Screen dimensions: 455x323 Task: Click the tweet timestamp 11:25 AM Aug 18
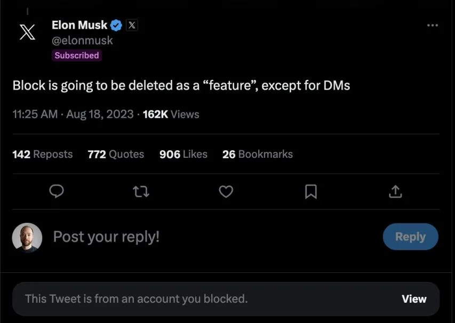tap(73, 114)
